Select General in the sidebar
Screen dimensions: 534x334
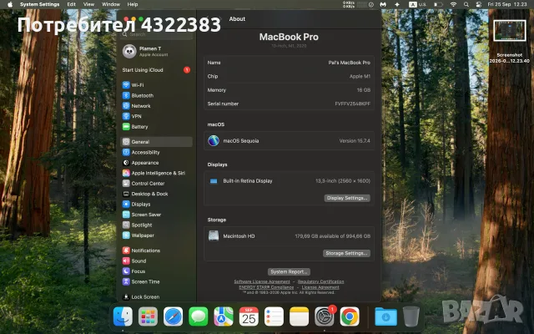(x=156, y=142)
